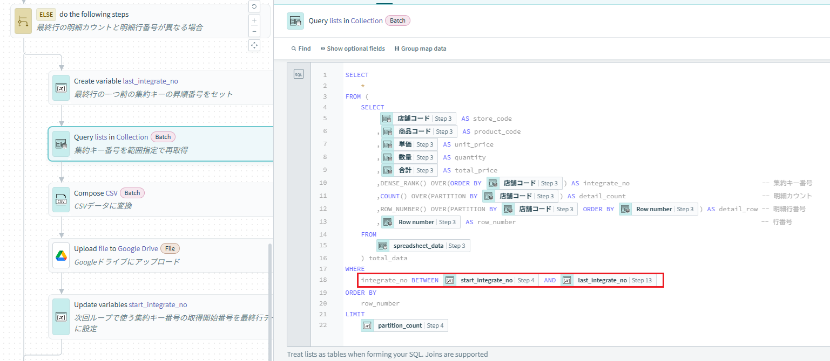
Task: Select the start_integrate_no datapill
Action: [491, 280]
